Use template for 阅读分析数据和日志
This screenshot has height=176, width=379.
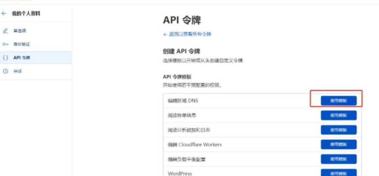[339, 130]
